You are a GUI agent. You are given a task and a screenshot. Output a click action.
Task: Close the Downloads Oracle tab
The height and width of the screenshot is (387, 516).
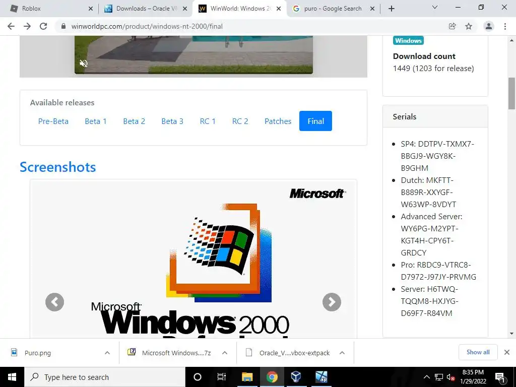tap(185, 9)
